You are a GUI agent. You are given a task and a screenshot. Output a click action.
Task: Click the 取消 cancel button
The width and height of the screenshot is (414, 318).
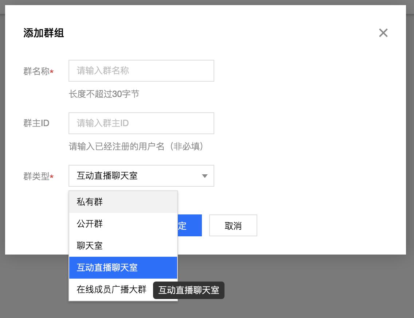pos(233,225)
